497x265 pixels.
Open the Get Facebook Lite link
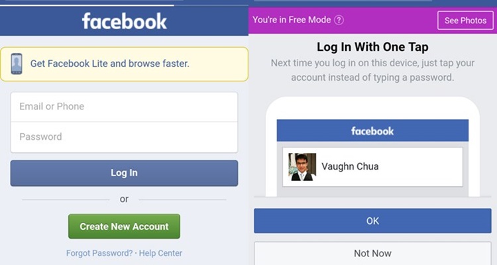(x=109, y=64)
